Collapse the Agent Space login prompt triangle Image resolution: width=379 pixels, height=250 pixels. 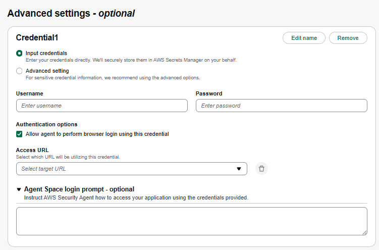coord(19,189)
